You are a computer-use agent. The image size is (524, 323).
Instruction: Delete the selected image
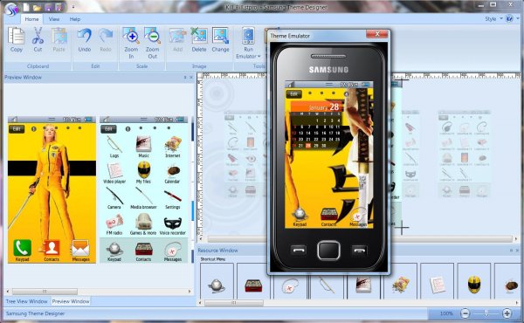pyautogui.click(x=199, y=40)
